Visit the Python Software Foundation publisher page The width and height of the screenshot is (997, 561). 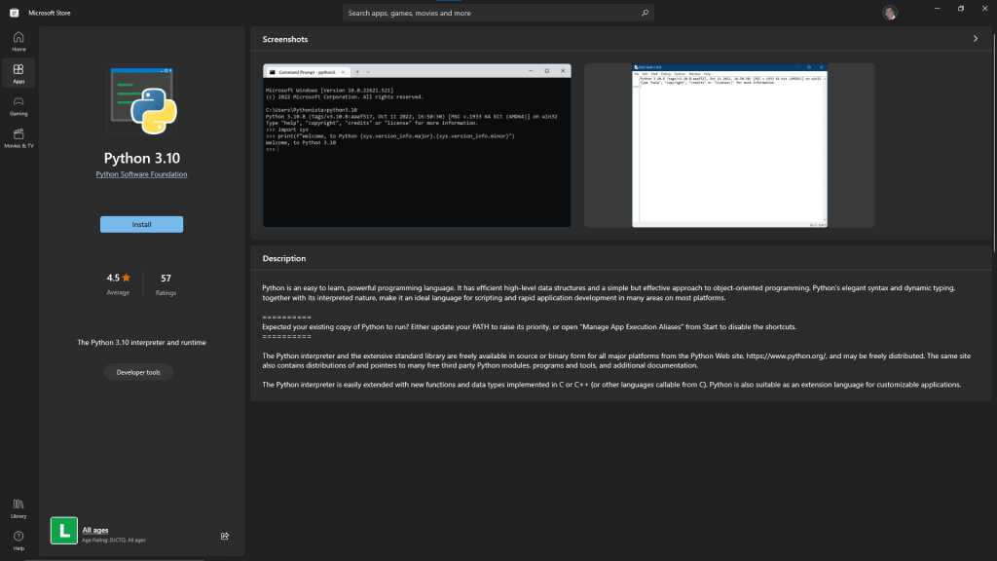141,173
